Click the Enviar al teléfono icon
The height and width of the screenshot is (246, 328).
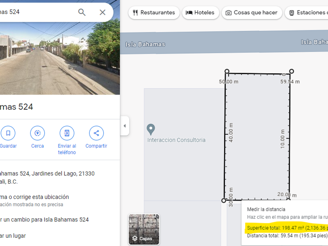pyautogui.click(x=67, y=133)
